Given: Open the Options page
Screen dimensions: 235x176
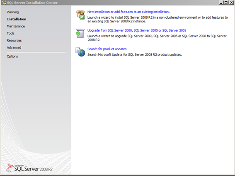Looking at the screenshot, I should 12,56.
